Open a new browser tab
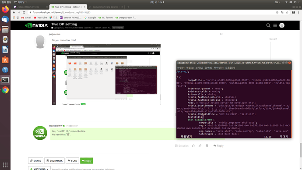 [x=128, y=7]
